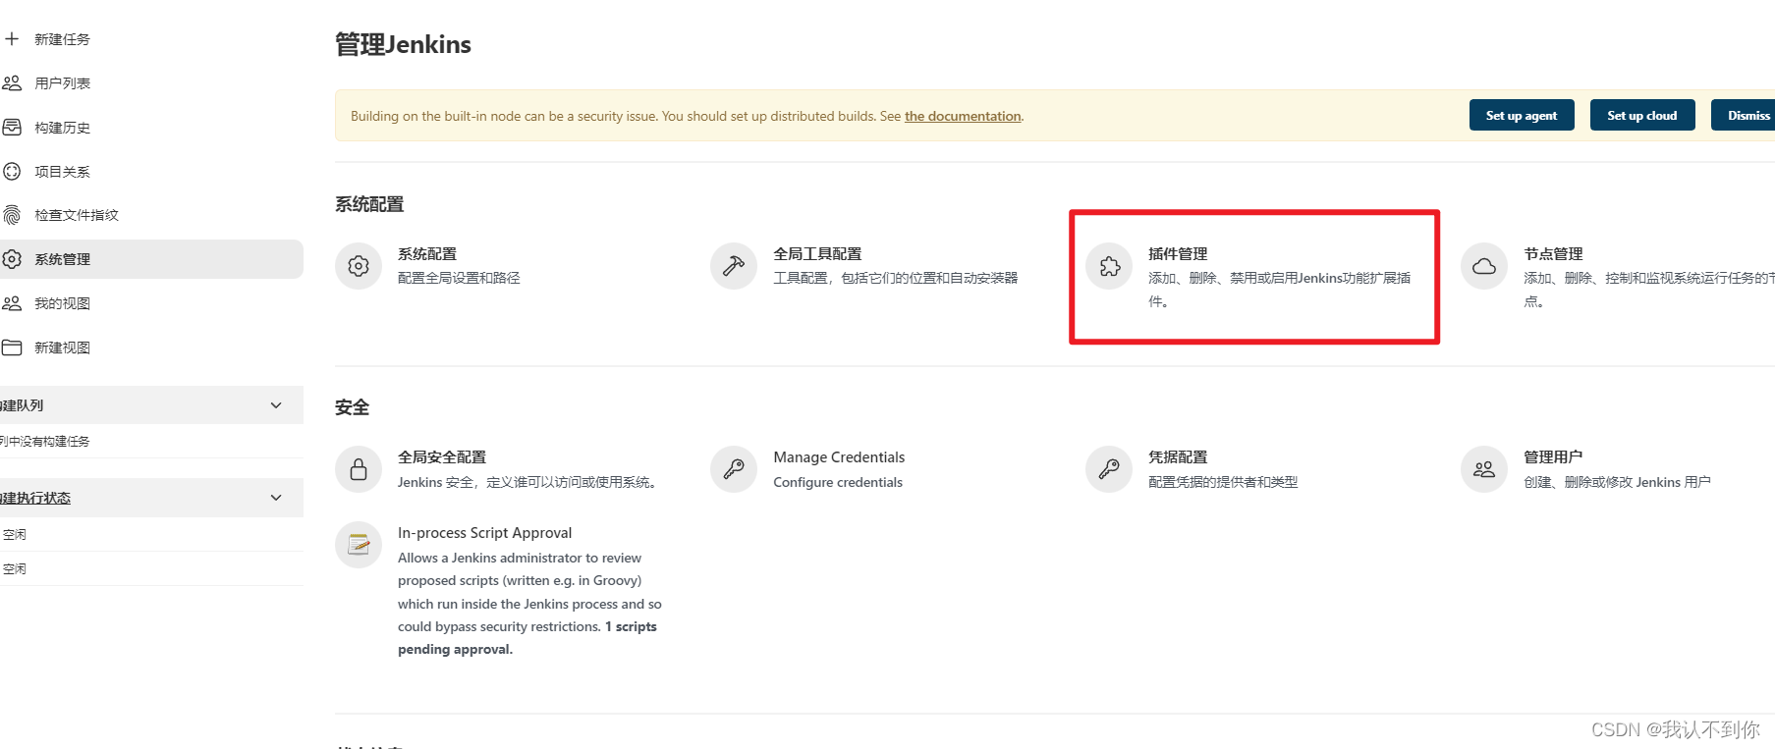This screenshot has width=1775, height=749.
Task: Click the notepad icon for In-process Script Approval
Action: pyautogui.click(x=359, y=545)
